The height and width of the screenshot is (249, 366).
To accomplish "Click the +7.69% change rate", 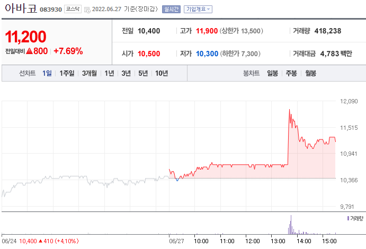I will 68,51.
